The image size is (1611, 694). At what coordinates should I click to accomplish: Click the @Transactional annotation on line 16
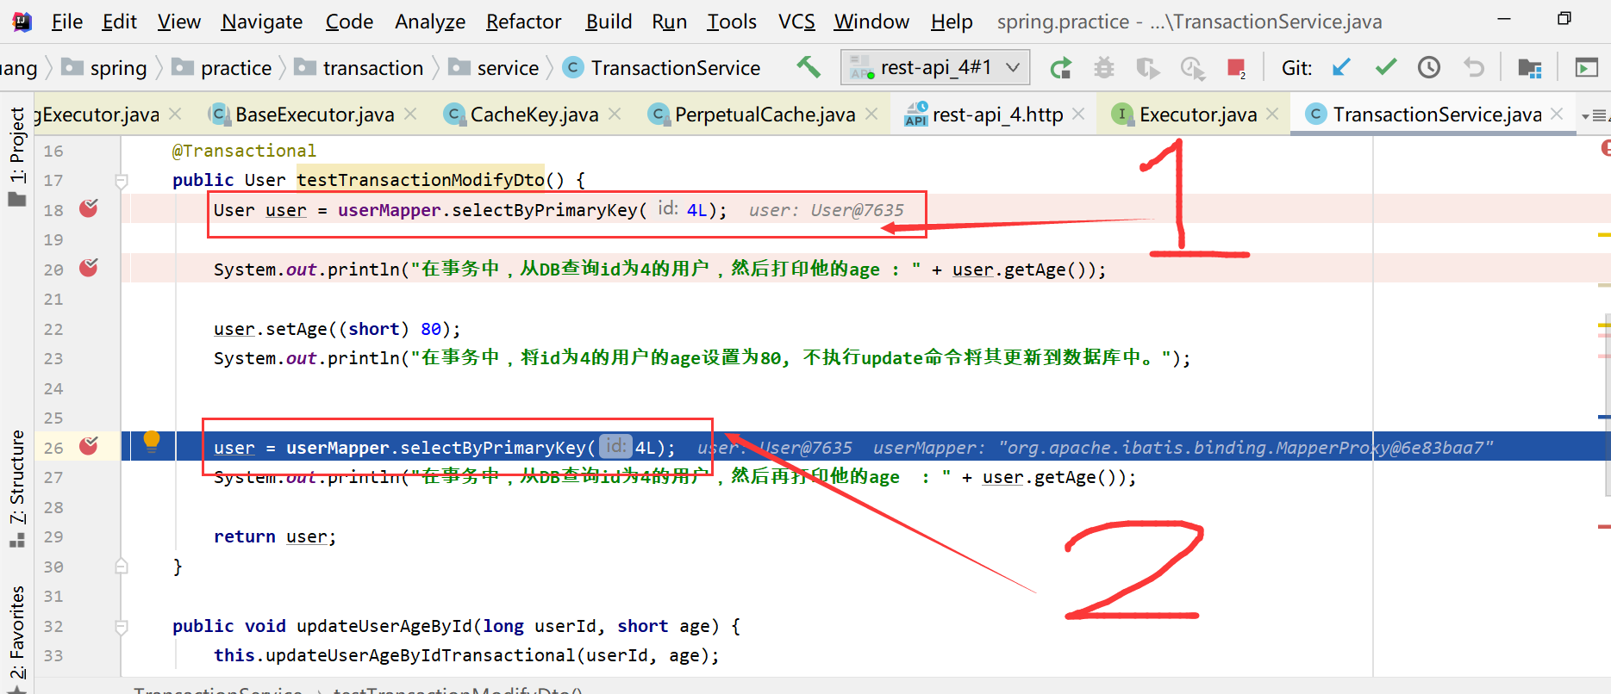[x=244, y=151]
